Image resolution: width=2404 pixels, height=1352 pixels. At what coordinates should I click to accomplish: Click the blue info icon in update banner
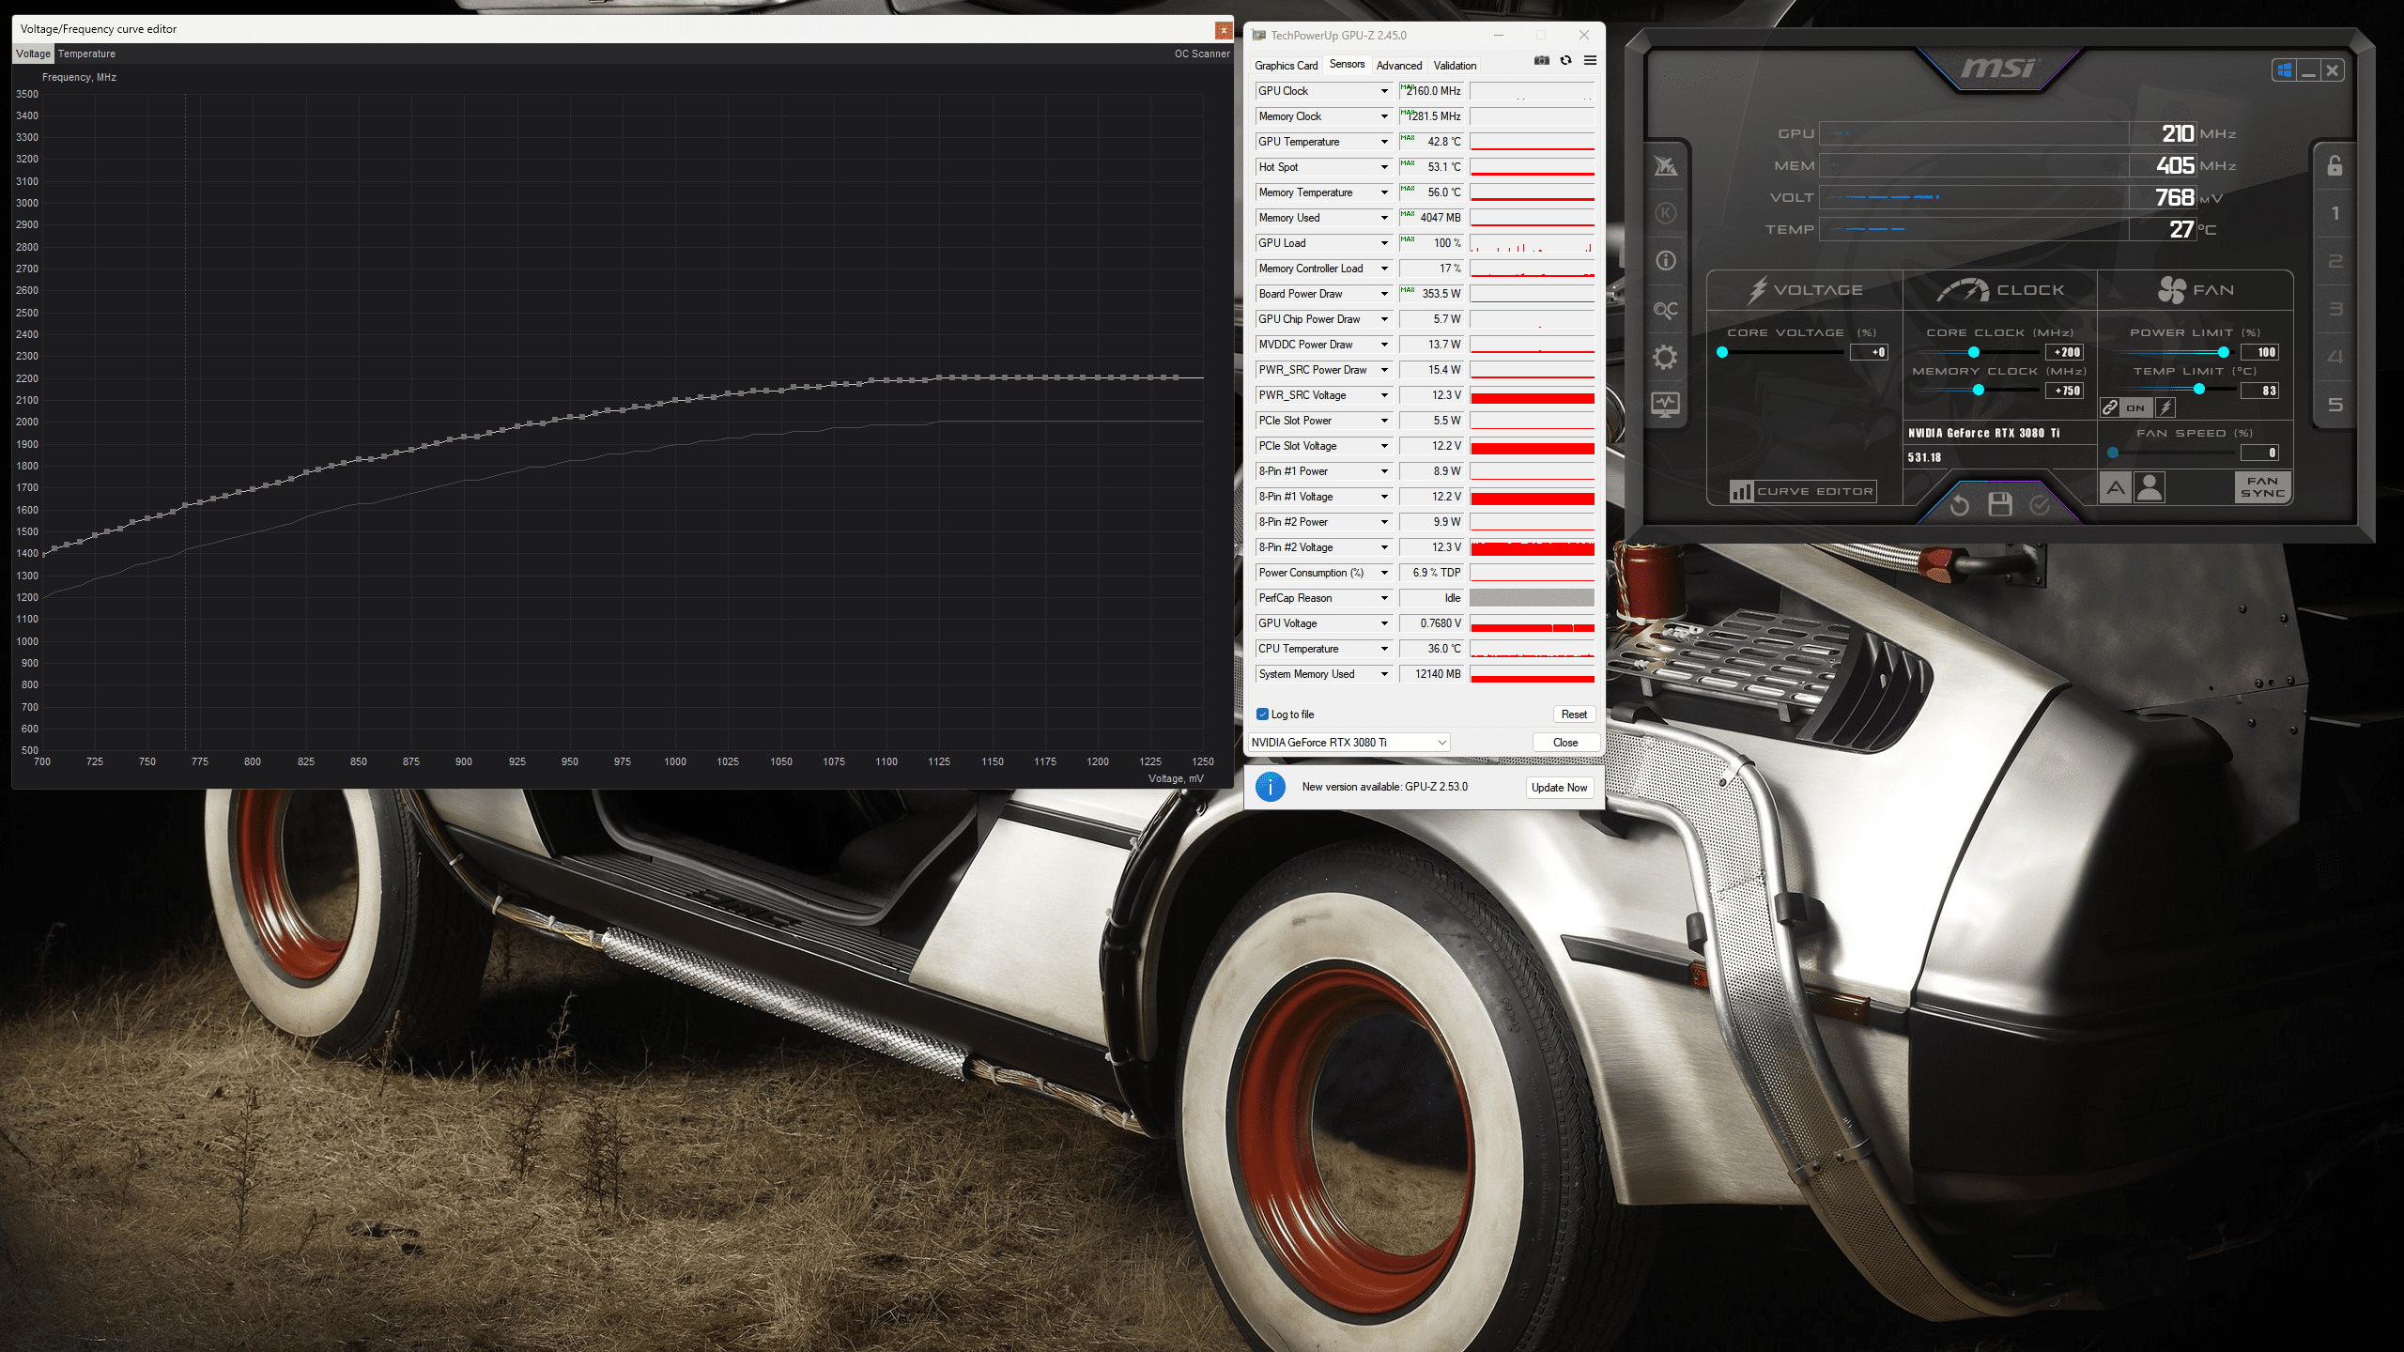[1271, 787]
